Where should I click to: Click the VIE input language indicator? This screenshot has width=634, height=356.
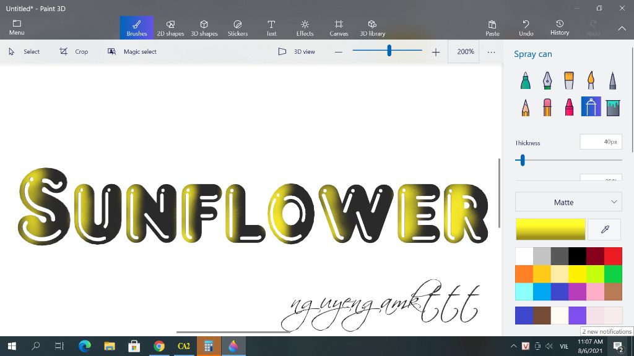click(x=564, y=346)
